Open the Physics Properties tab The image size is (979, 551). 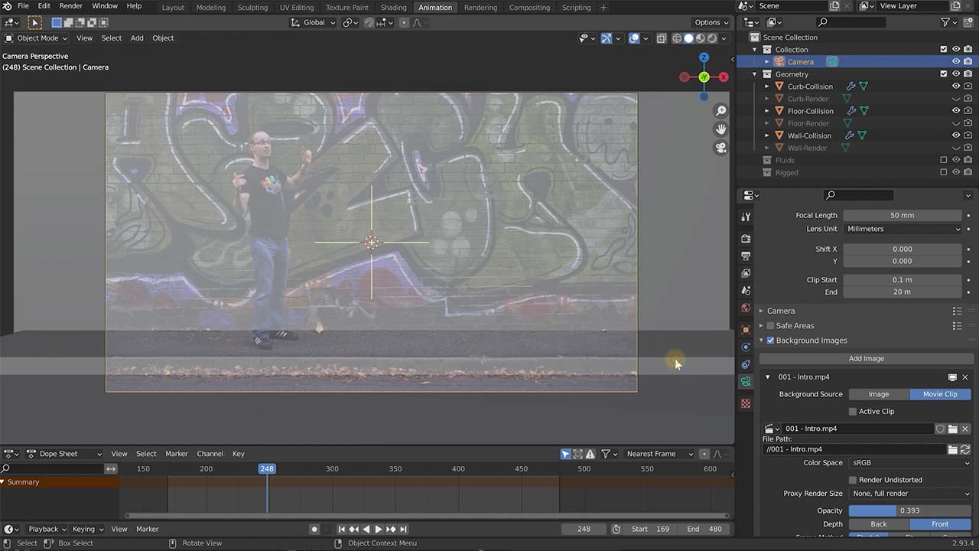point(746,364)
